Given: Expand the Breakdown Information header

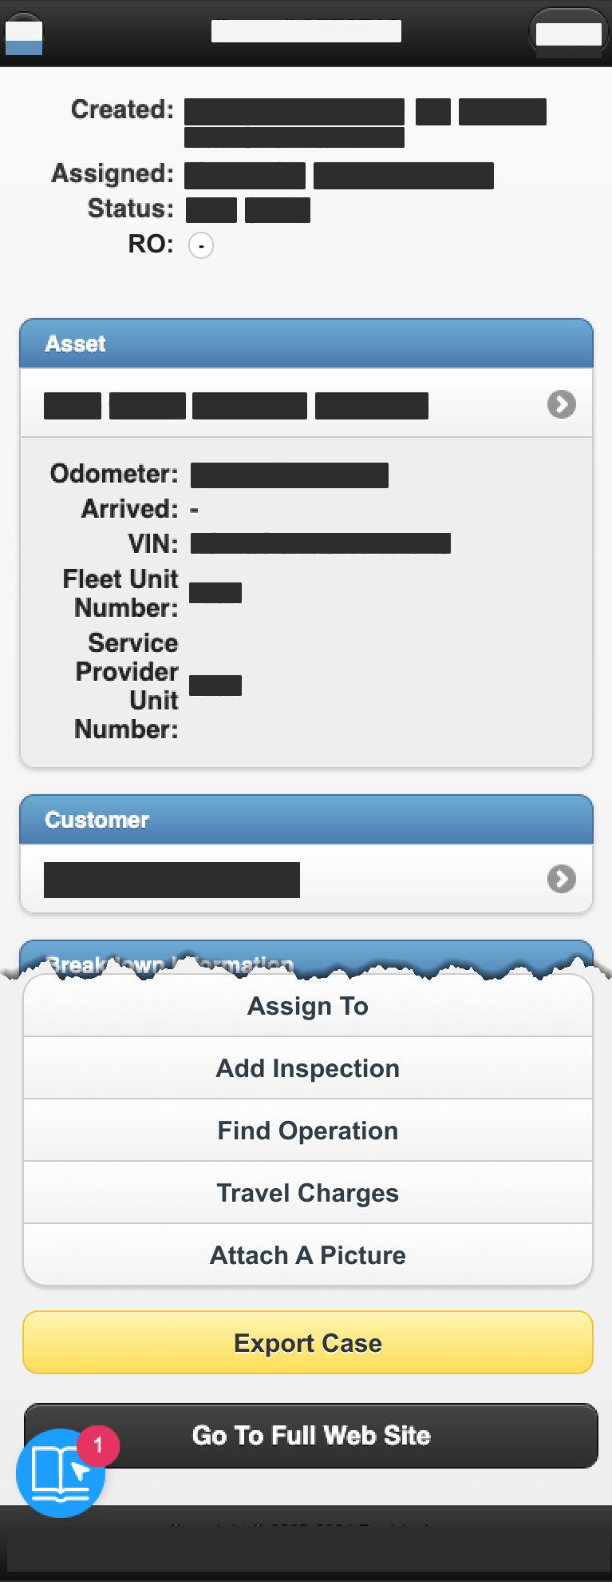Looking at the screenshot, I should (306, 959).
